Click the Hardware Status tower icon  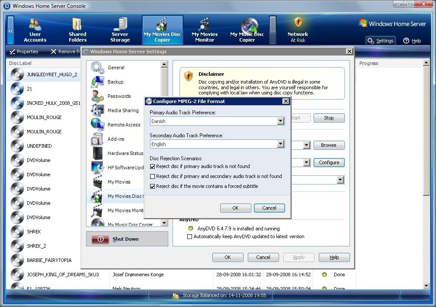[97, 153]
